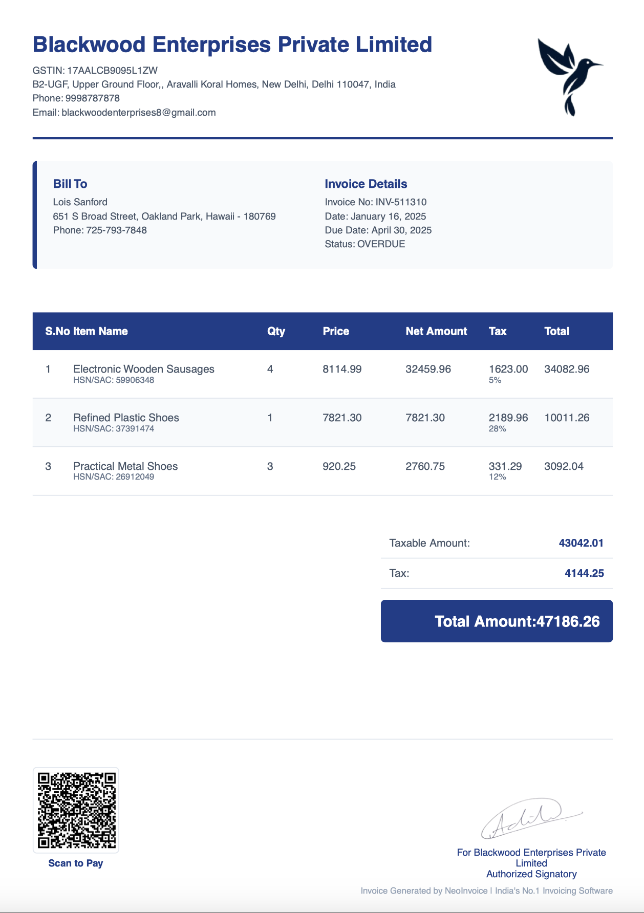Select the Net Amount column header

436,331
